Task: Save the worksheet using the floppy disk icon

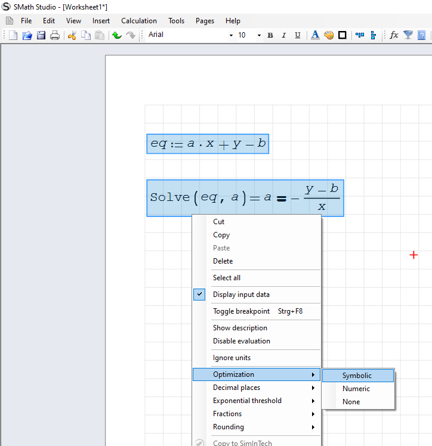Action: [41, 35]
